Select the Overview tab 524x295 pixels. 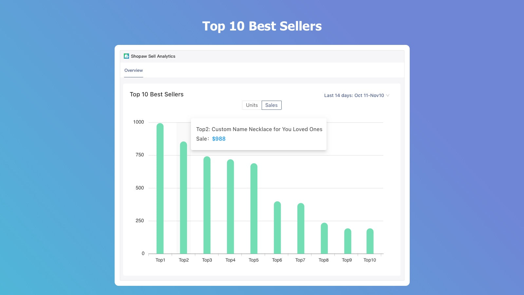pyautogui.click(x=133, y=70)
